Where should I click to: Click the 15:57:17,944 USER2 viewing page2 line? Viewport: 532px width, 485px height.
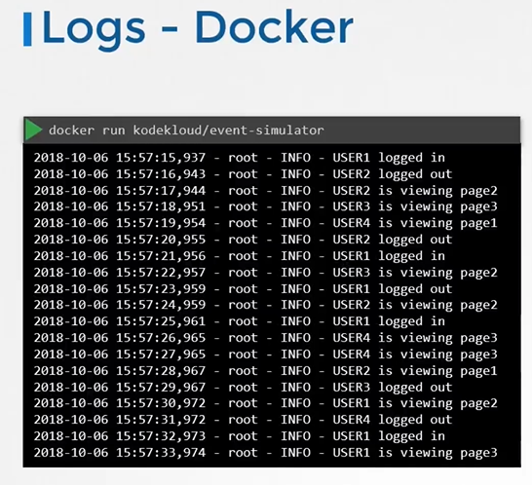(x=265, y=191)
